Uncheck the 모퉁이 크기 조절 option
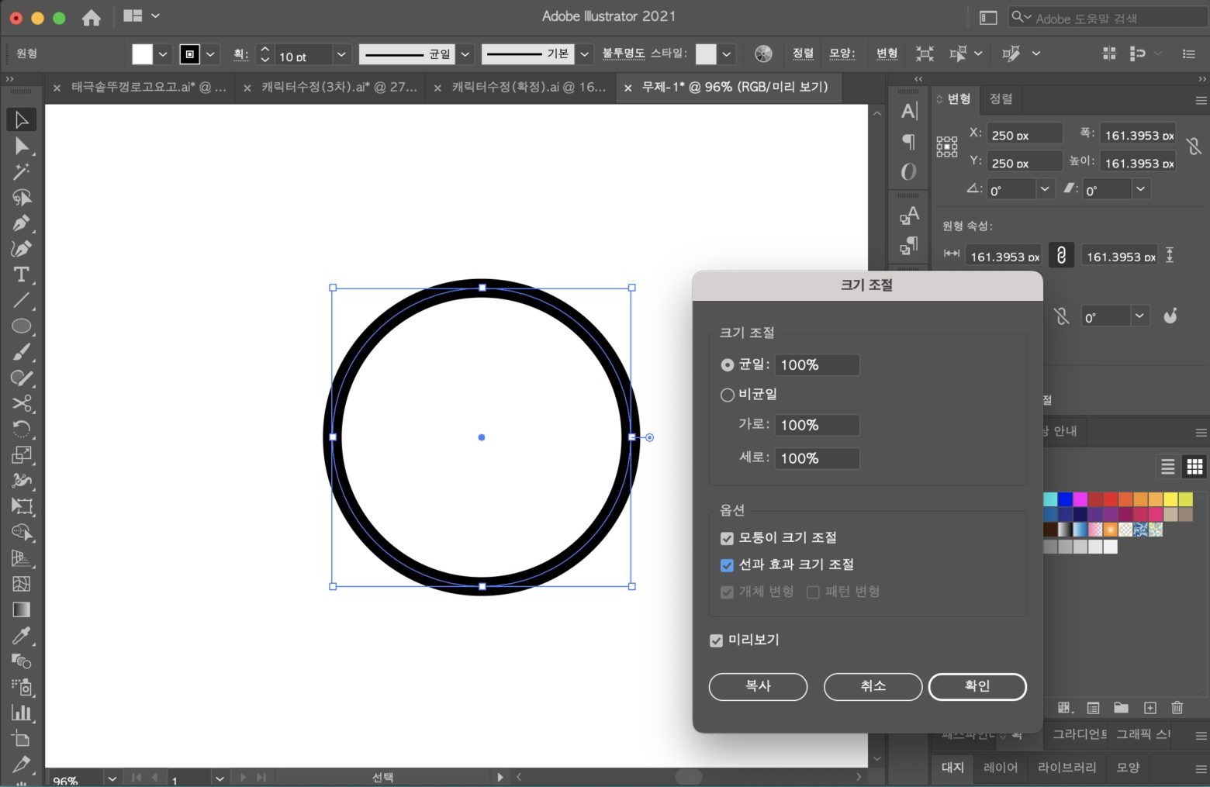The image size is (1210, 787). click(x=727, y=537)
